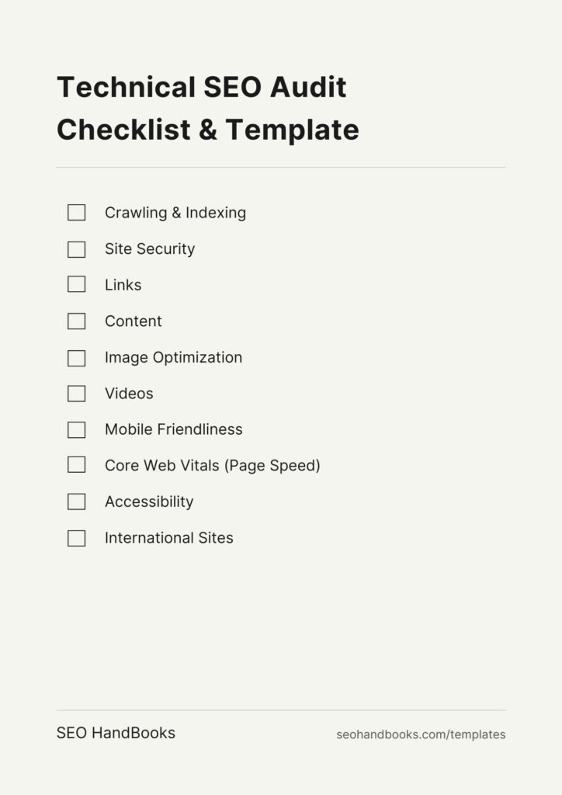Check the Image Optimization checkbox
The height and width of the screenshot is (795, 562).
(77, 359)
